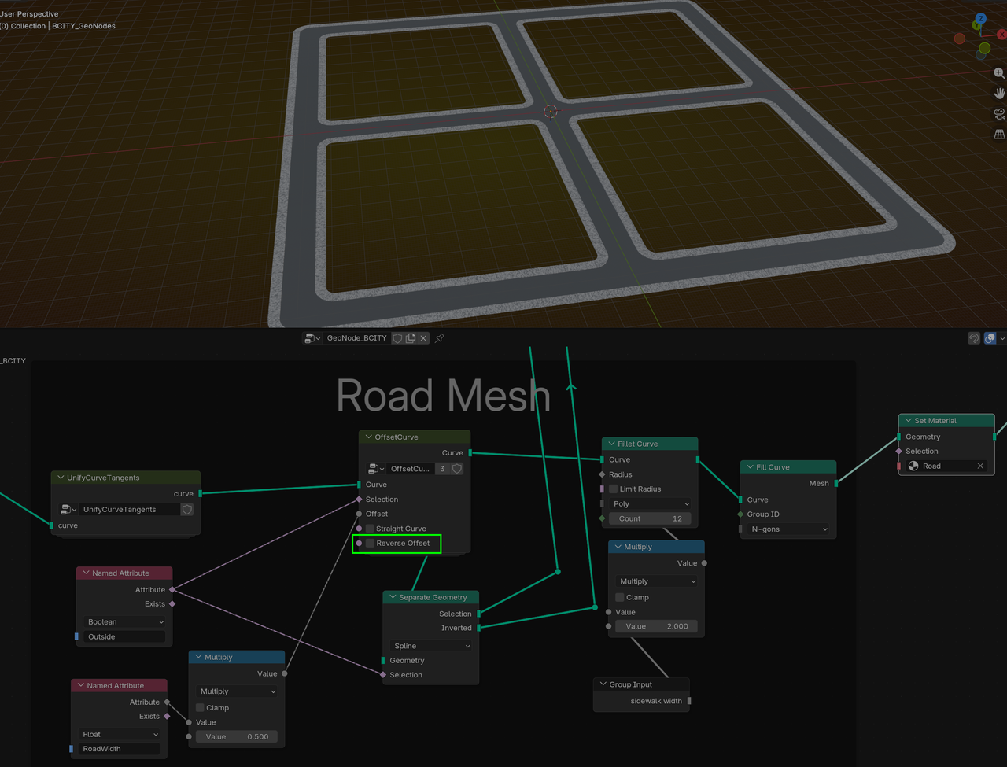1007x767 pixels.
Task: Click the Outside attribute name field
Action: point(124,637)
